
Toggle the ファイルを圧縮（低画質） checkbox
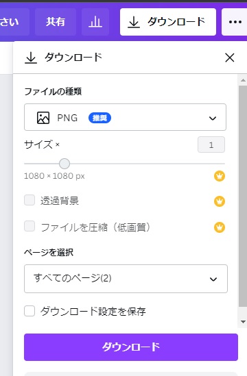tap(30, 226)
